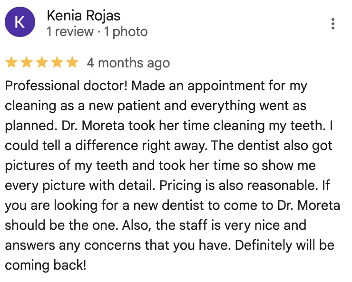Click 'coming back!' at review end
The width and height of the screenshot is (352, 282).
pyautogui.click(x=46, y=266)
